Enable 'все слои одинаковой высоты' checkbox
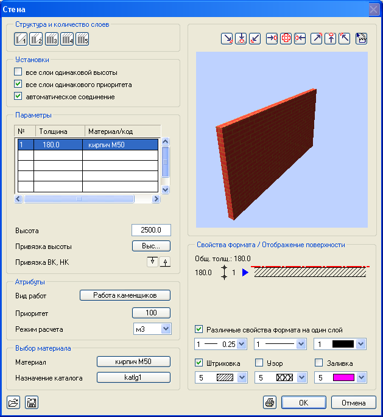This screenshot has height=417, width=383. point(18,72)
